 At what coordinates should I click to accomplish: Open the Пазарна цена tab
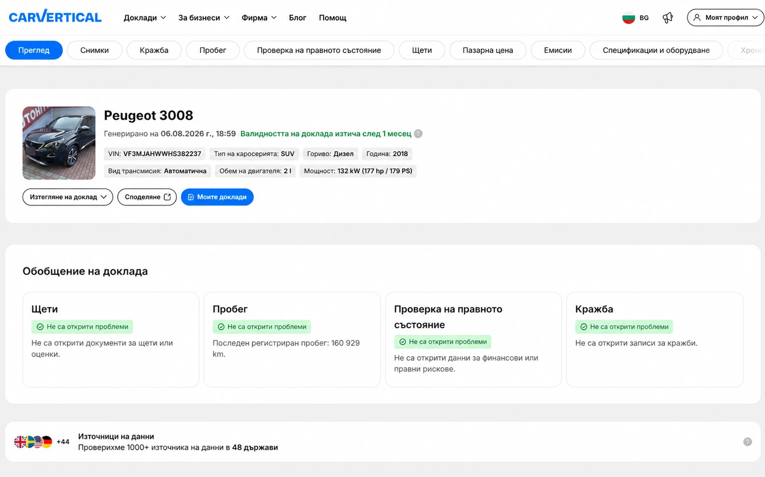pos(488,50)
